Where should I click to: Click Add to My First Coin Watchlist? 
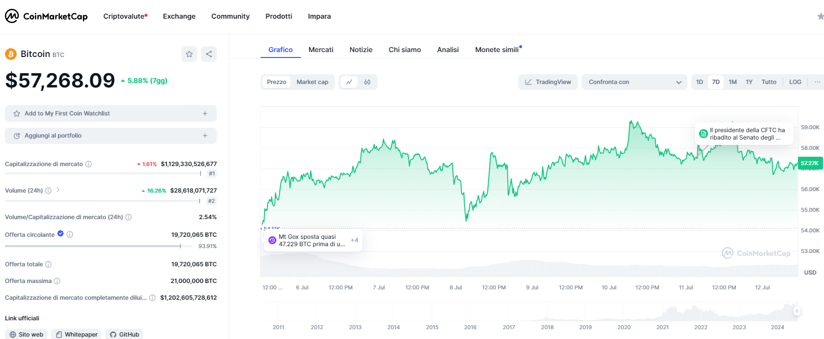pos(111,113)
